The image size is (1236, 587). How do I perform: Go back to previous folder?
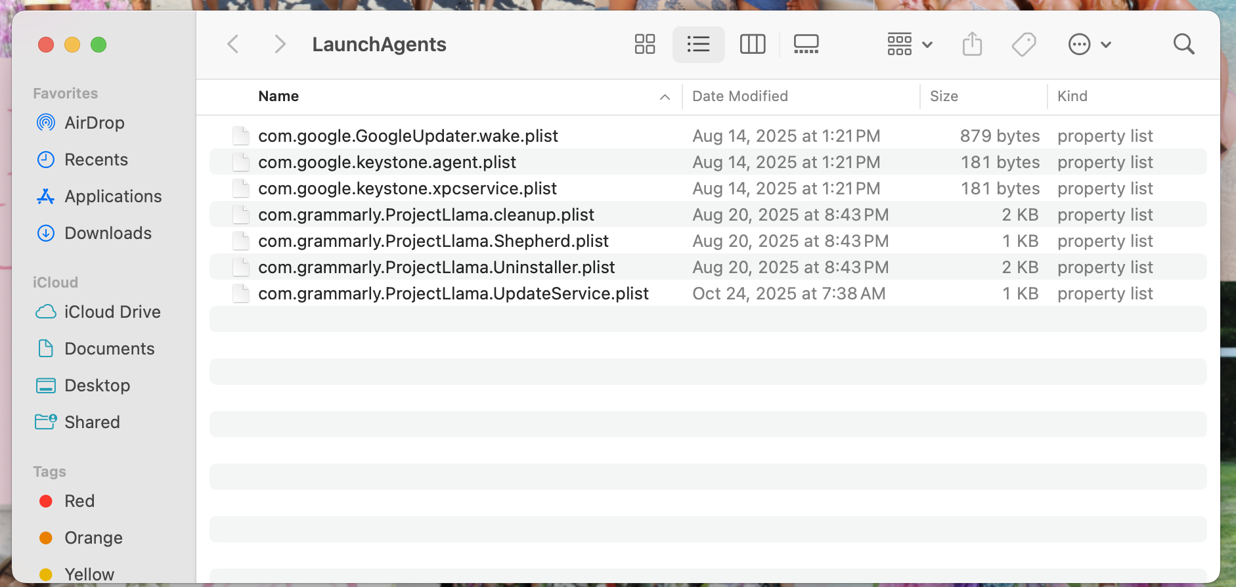click(x=233, y=44)
